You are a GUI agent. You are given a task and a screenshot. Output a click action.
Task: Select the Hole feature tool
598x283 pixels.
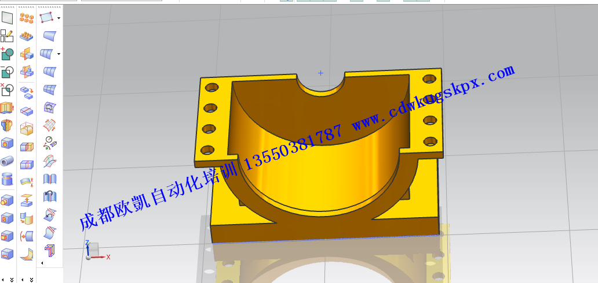(8, 144)
